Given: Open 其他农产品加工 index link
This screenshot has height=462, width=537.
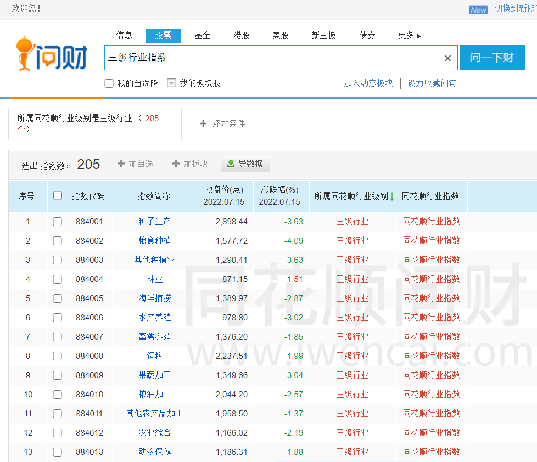Looking at the screenshot, I should pyautogui.click(x=155, y=413).
